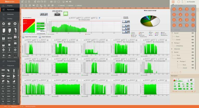The width and height of the screenshot is (199, 108).
Task: Select the 625.24 numeric display
Action: point(44,14)
